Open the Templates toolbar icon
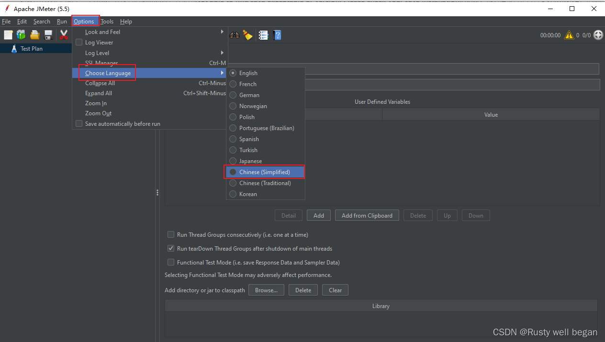Viewport: 605px width, 342px height. [x=21, y=35]
